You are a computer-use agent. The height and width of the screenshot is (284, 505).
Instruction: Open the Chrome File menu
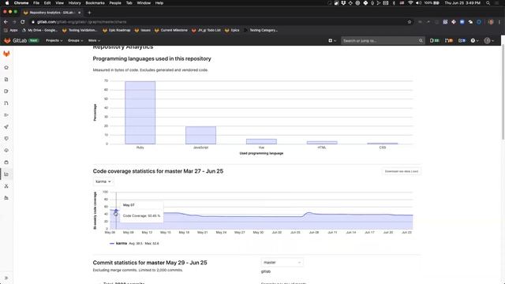pyautogui.click(x=36, y=3)
